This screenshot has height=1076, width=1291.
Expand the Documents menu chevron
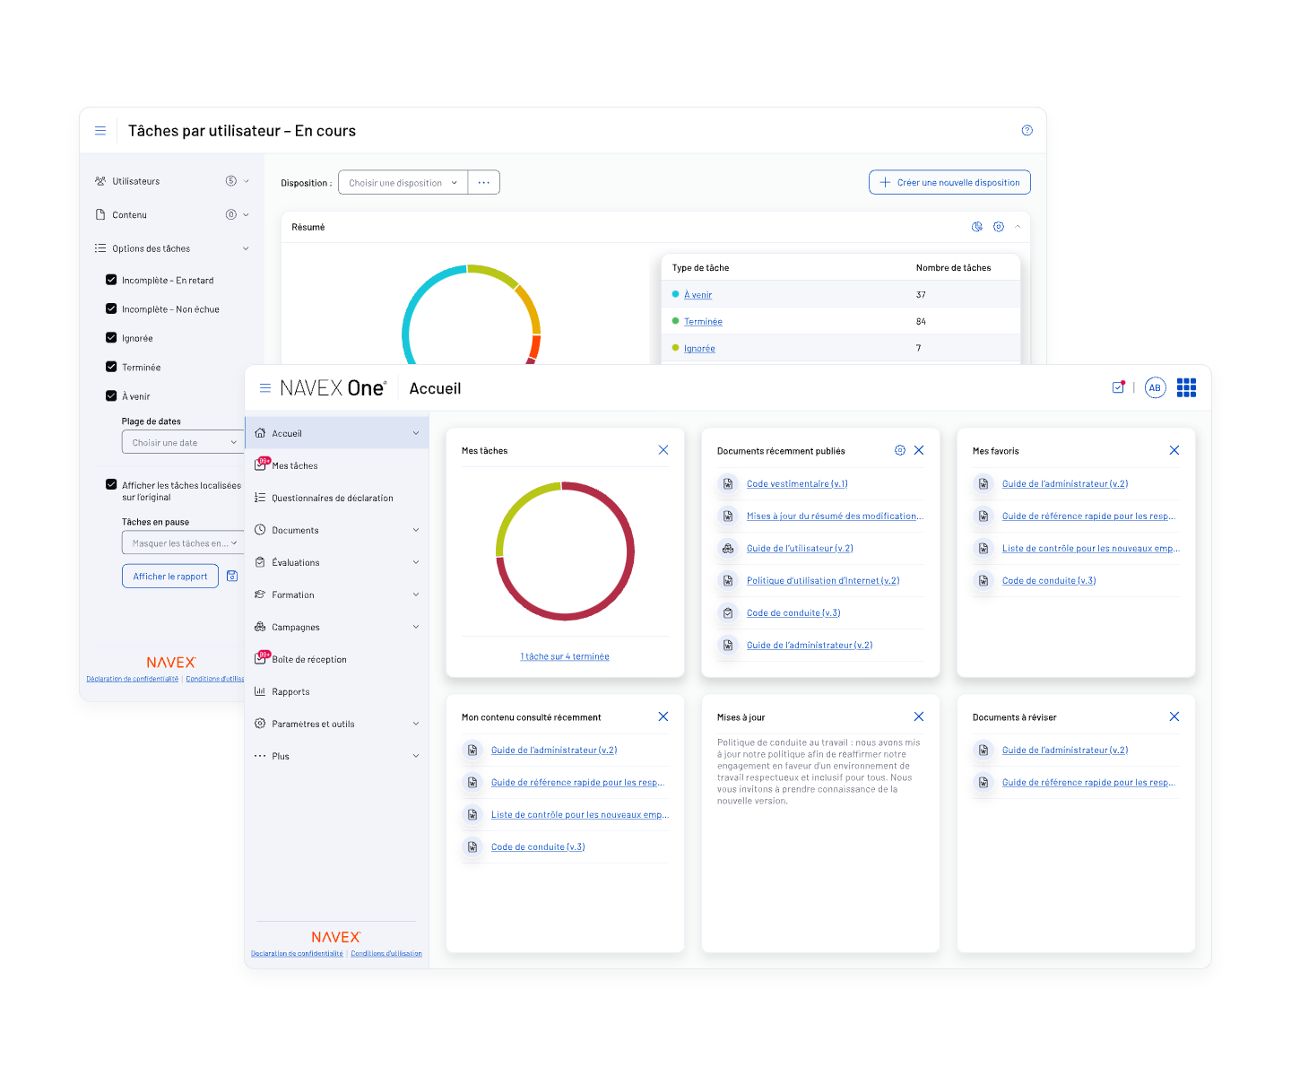pyautogui.click(x=416, y=530)
